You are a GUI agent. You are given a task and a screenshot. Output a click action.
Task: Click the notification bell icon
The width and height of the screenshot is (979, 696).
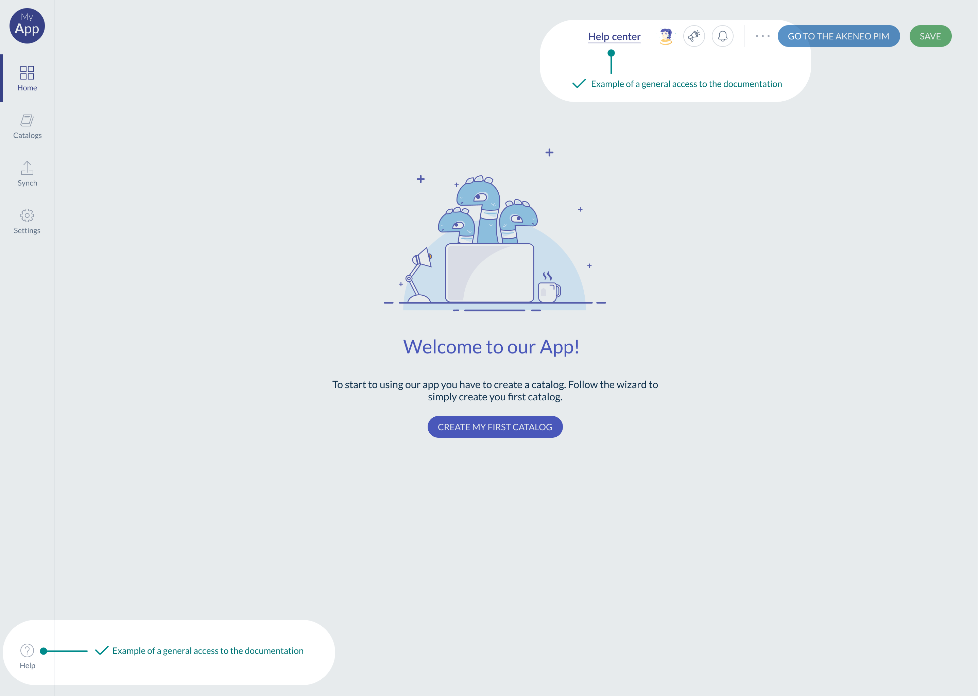[723, 35]
